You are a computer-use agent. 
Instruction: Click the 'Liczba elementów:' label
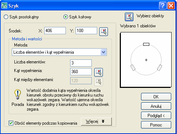coord(30,62)
